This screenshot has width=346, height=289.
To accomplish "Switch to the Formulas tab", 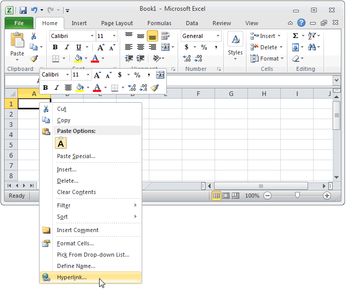I will pos(159,23).
